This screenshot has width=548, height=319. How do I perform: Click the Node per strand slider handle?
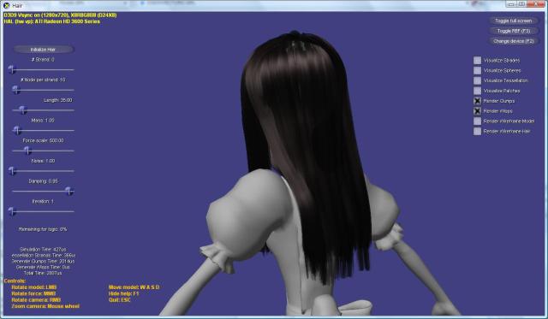pos(16,90)
